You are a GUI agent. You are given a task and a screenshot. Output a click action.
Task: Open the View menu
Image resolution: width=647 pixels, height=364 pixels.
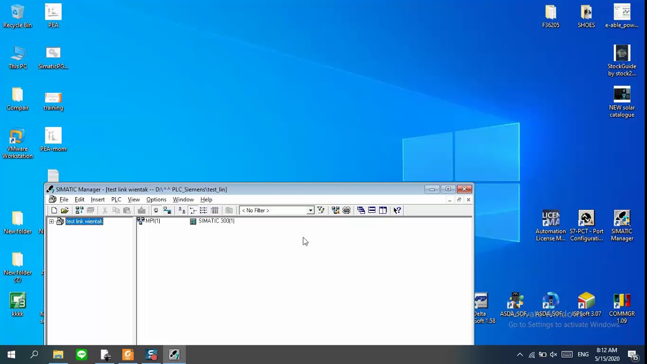tap(133, 200)
